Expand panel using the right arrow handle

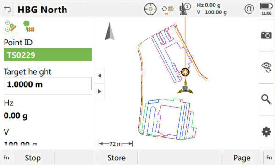pyautogui.click(x=99, y=91)
